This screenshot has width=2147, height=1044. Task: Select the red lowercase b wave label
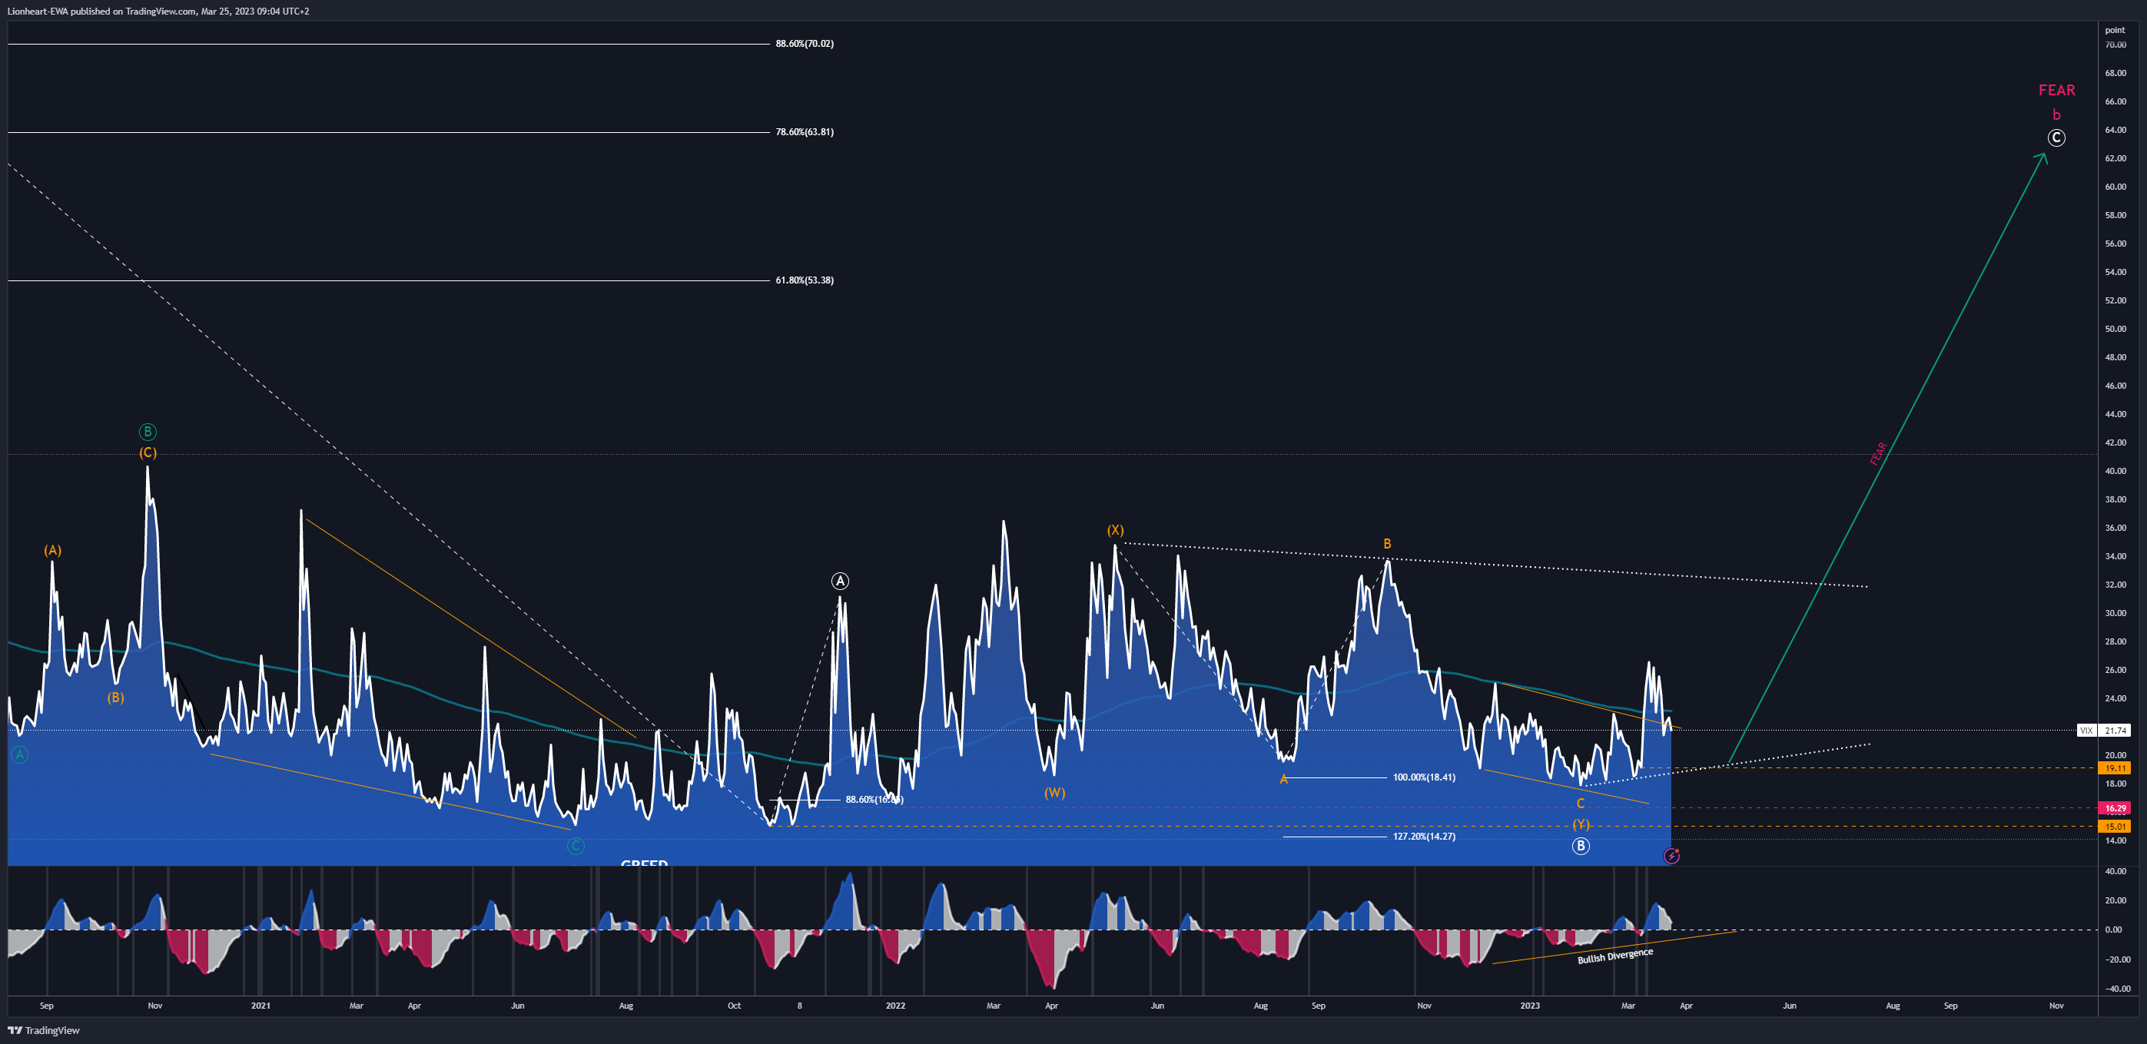pyautogui.click(x=2056, y=115)
